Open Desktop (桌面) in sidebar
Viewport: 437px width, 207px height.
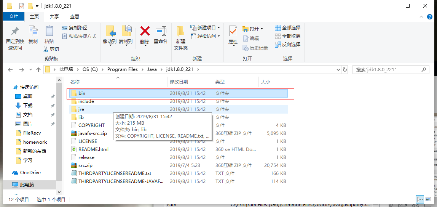point(27,96)
